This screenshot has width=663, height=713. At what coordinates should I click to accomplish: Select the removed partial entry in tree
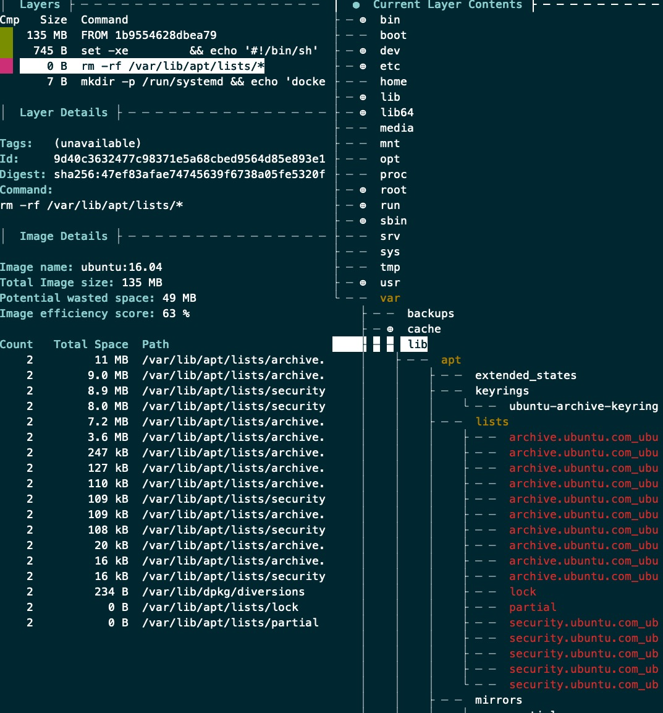pyautogui.click(x=533, y=607)
